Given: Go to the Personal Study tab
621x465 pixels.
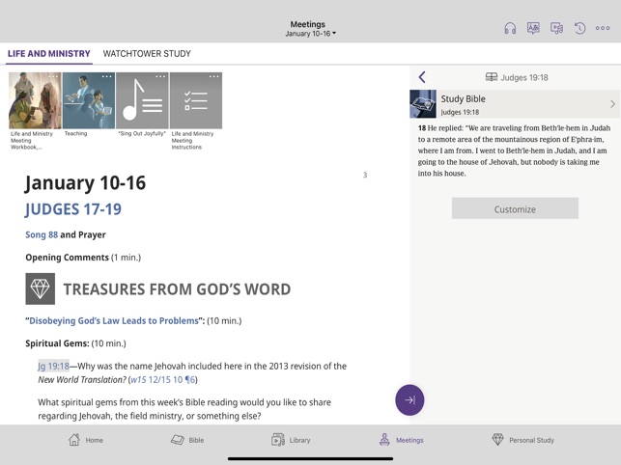Looking at the screenshot, I should [522, 440].
